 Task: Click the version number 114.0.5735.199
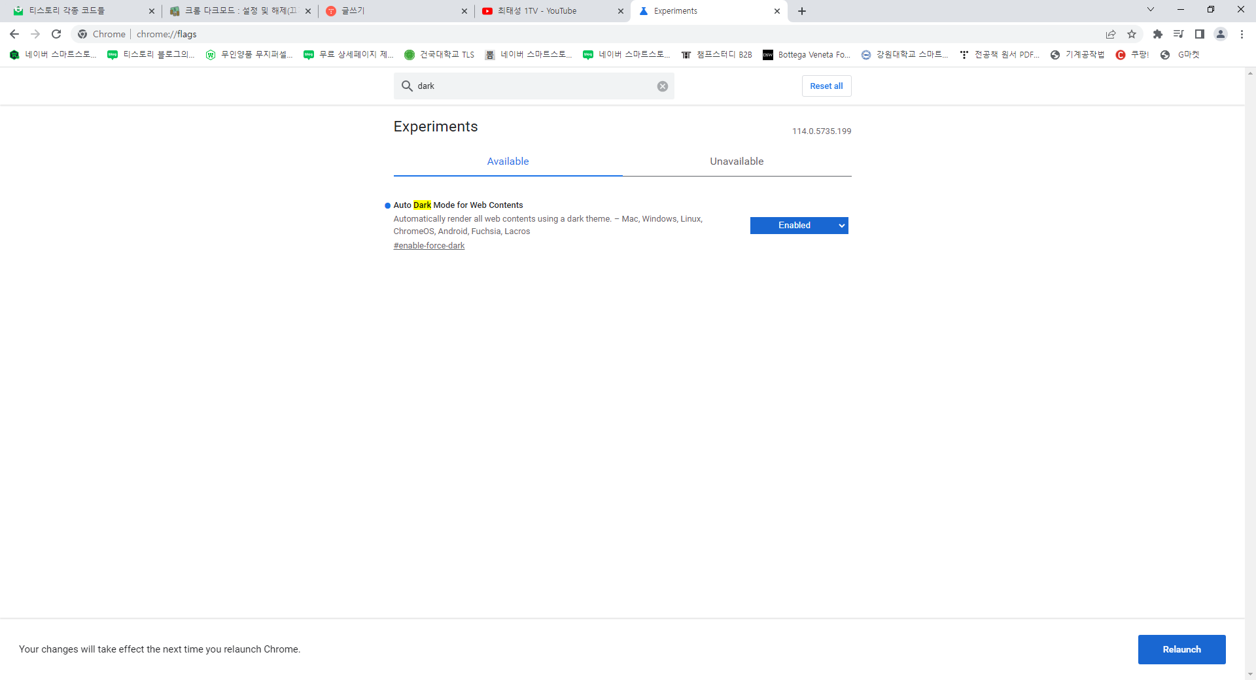point(822,131)
